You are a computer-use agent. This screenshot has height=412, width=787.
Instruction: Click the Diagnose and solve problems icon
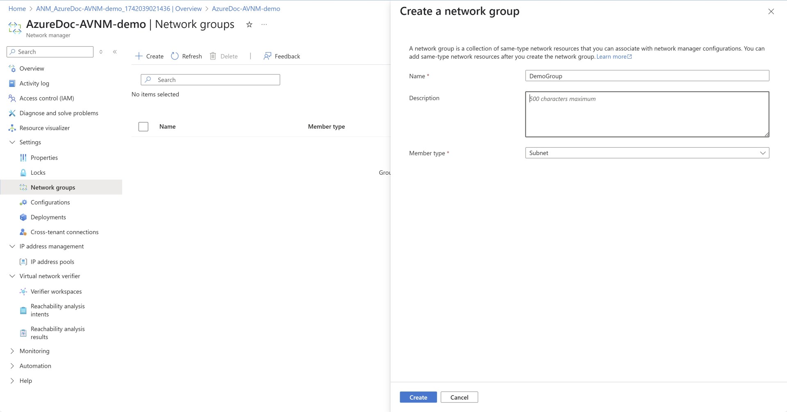(12, 113)
